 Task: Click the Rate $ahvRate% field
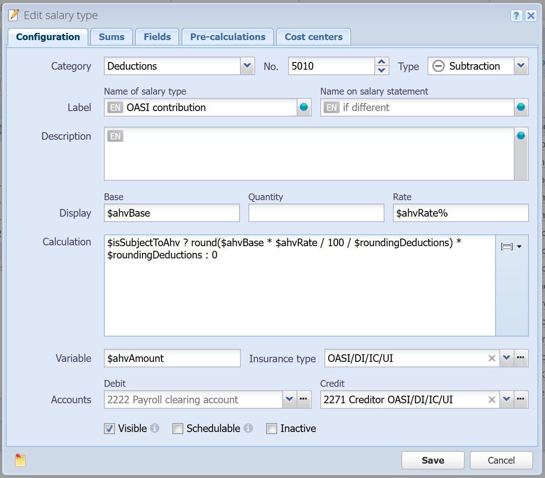(461, 213)
